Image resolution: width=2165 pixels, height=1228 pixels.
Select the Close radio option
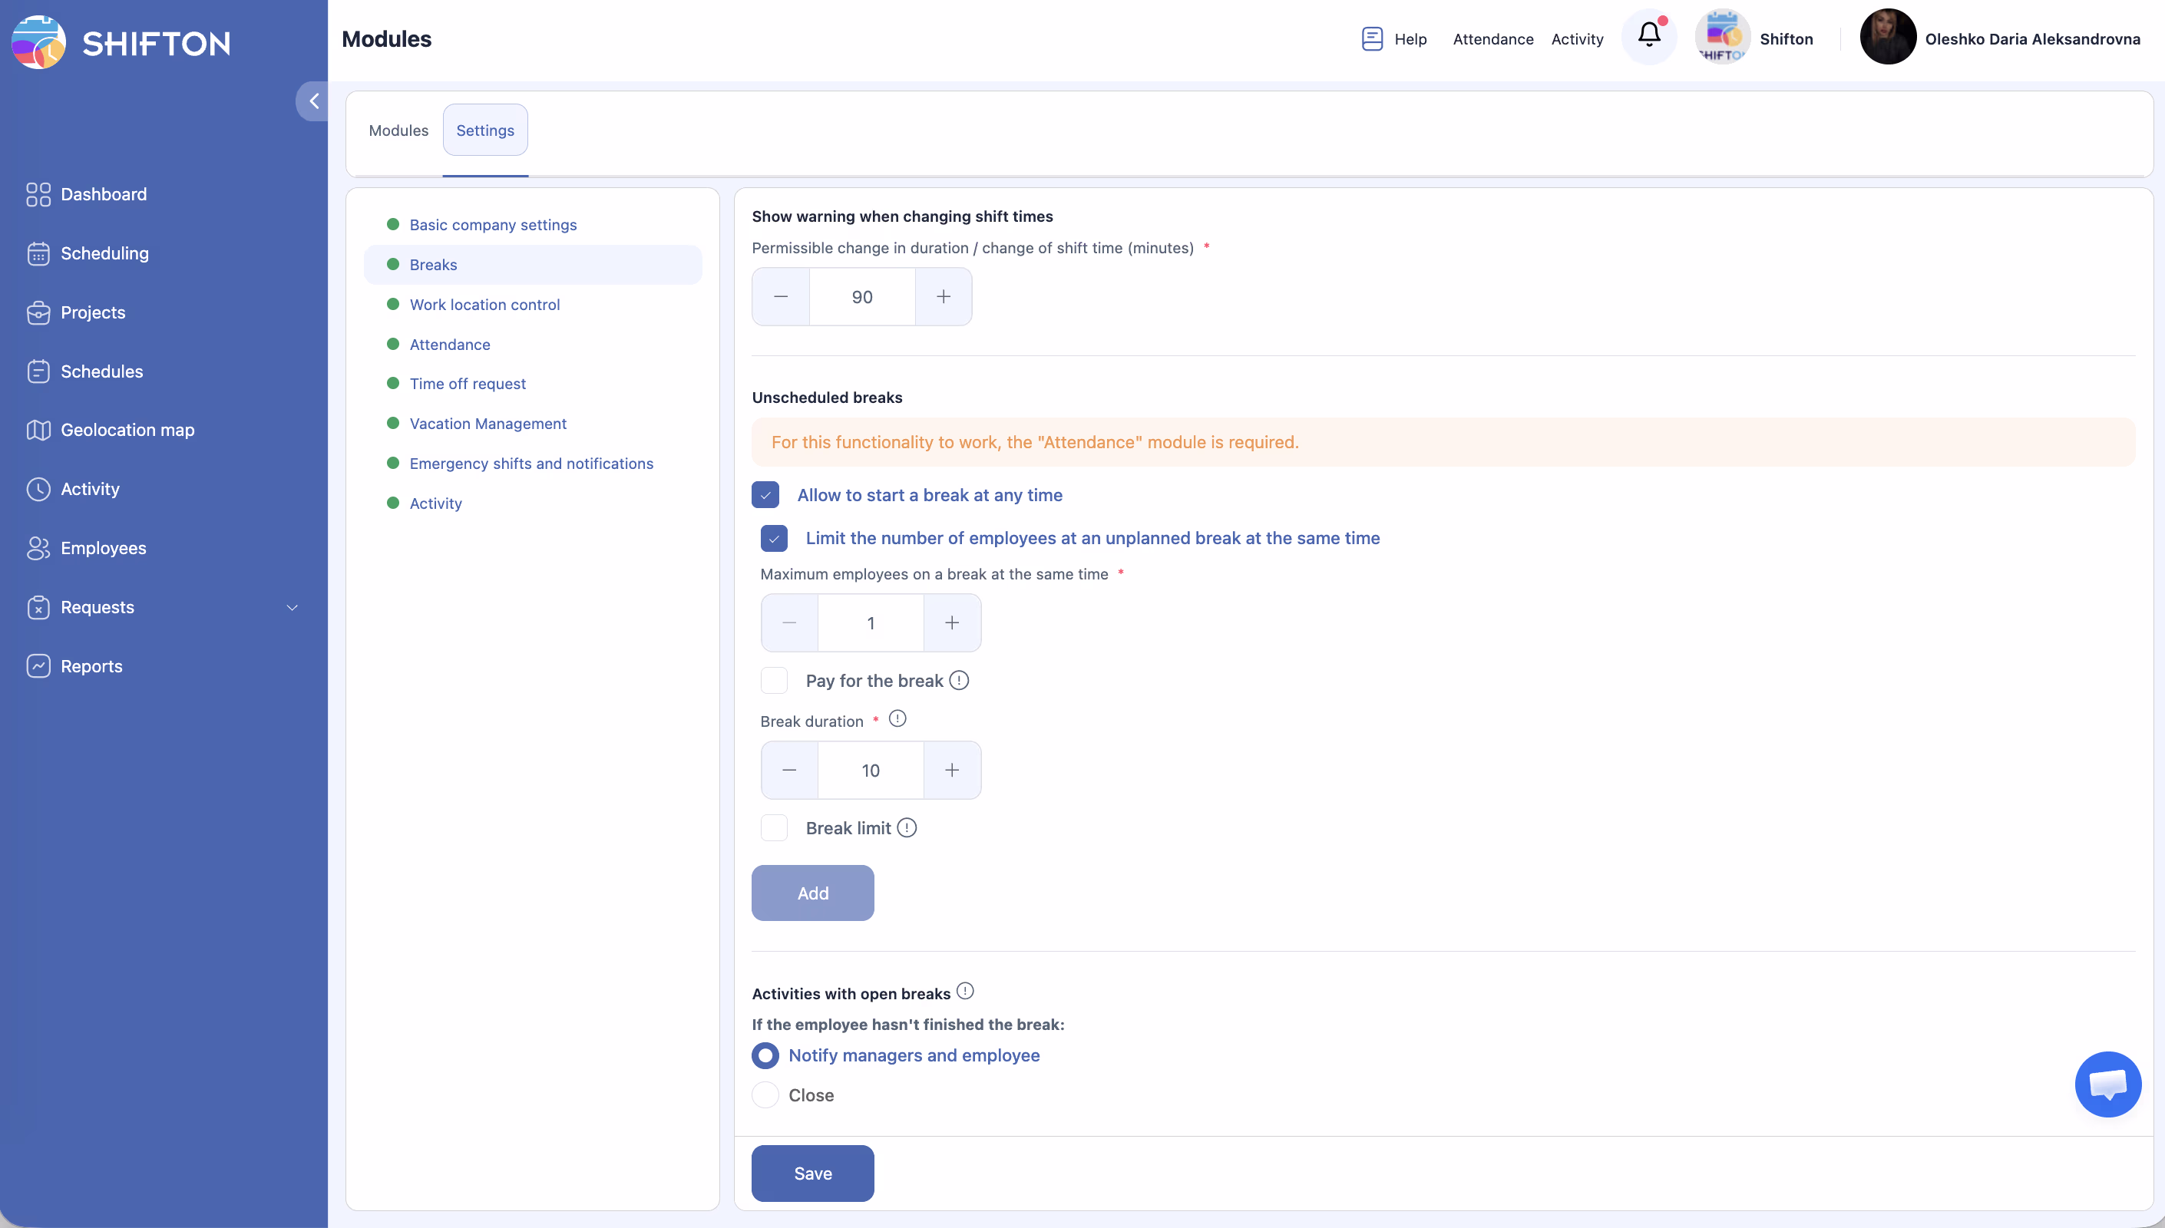click(x=765, y=1094)
